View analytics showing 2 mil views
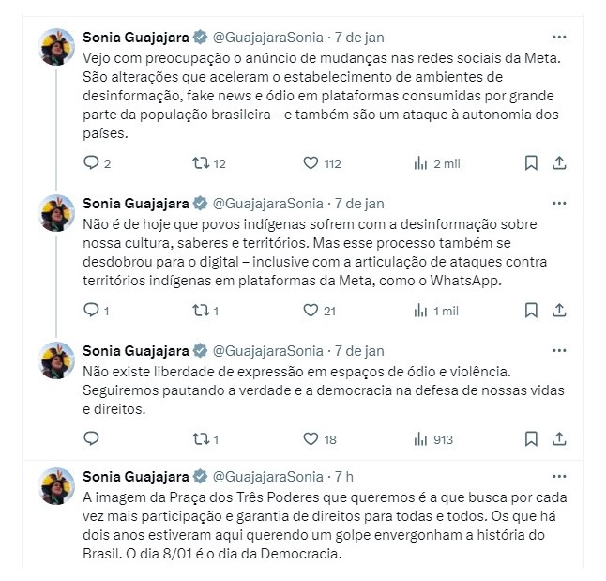The width and height of the screenshot is (606, 581). coord(420,163)
